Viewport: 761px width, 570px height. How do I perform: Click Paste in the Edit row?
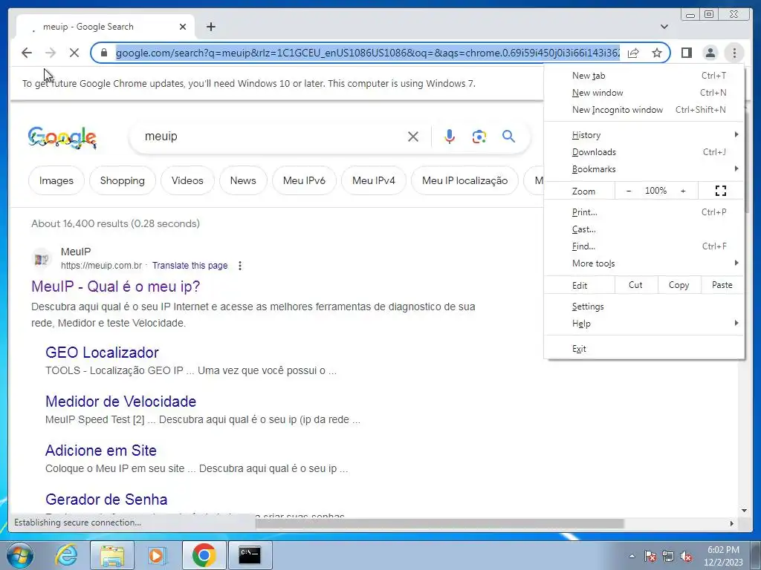[x=722, y=285]
